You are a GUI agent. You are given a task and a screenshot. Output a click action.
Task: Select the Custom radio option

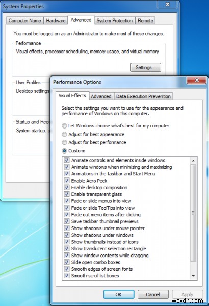(64, 151)
